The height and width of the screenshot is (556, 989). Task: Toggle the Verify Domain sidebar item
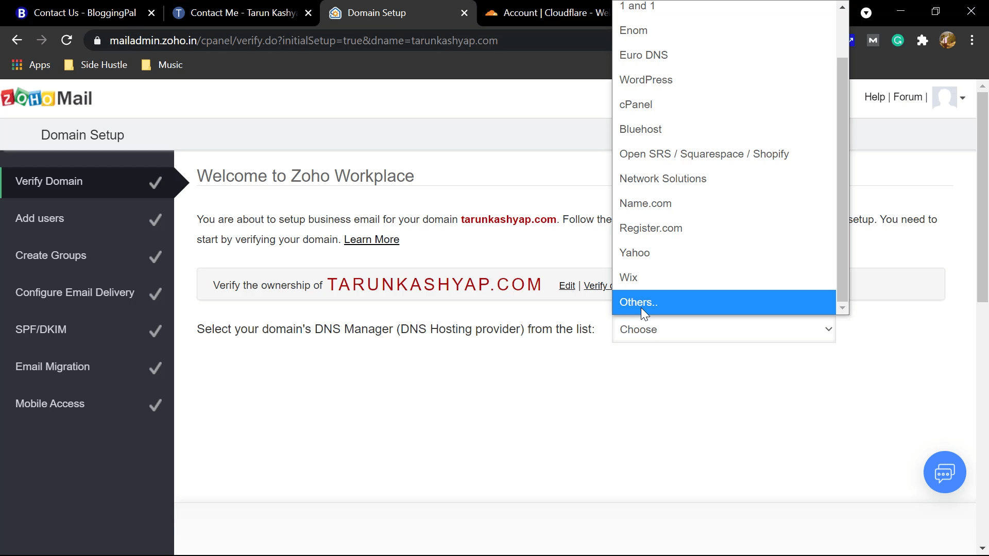[87, 181]
